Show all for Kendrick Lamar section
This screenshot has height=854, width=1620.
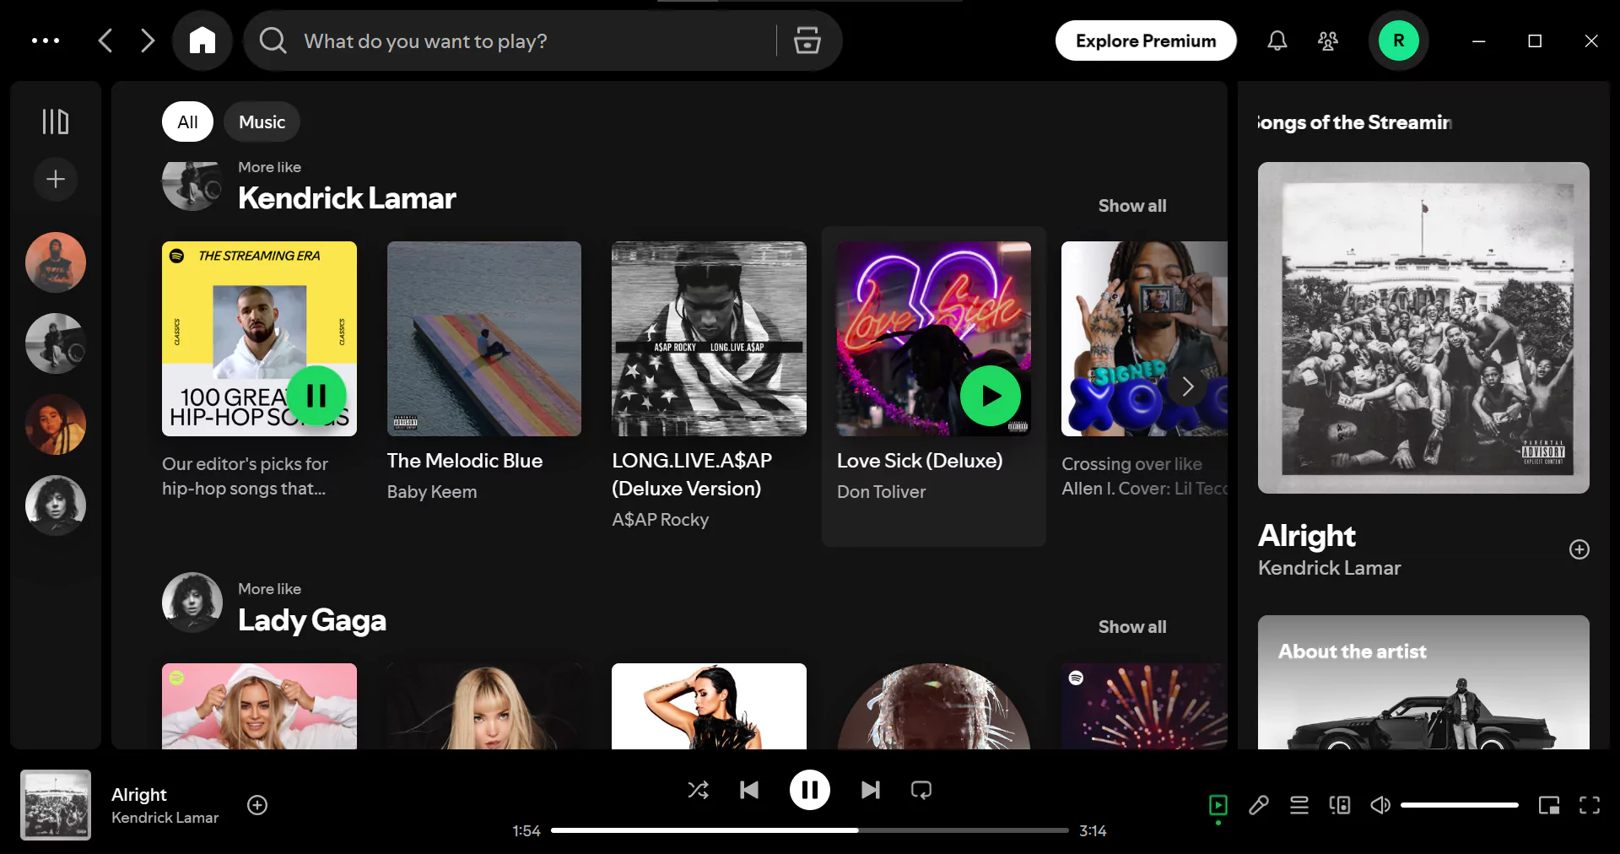[1132, 205]
